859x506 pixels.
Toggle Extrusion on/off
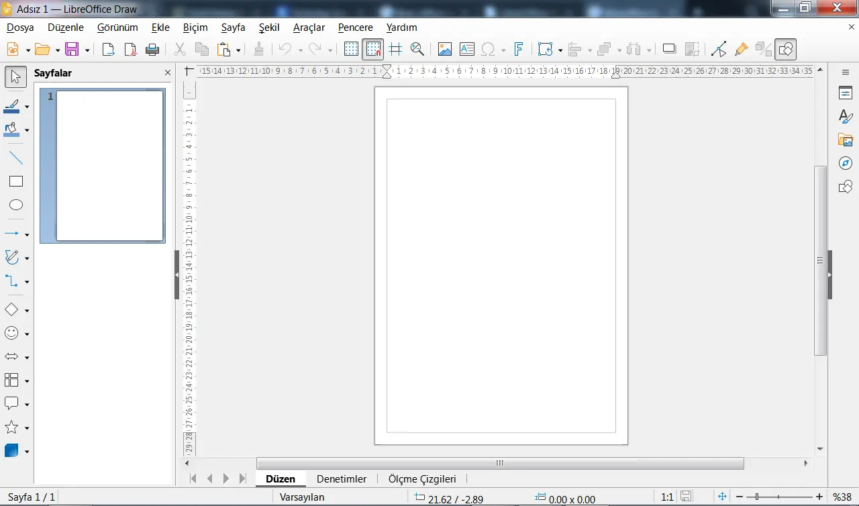coord(763,49)
